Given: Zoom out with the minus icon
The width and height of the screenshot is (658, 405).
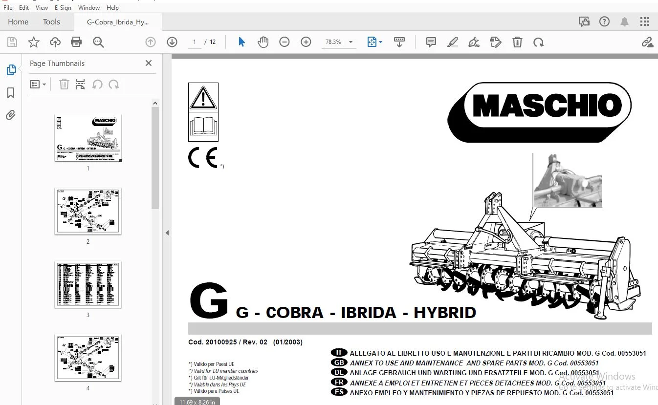Looking at the screenshot, I should [285, 42].
